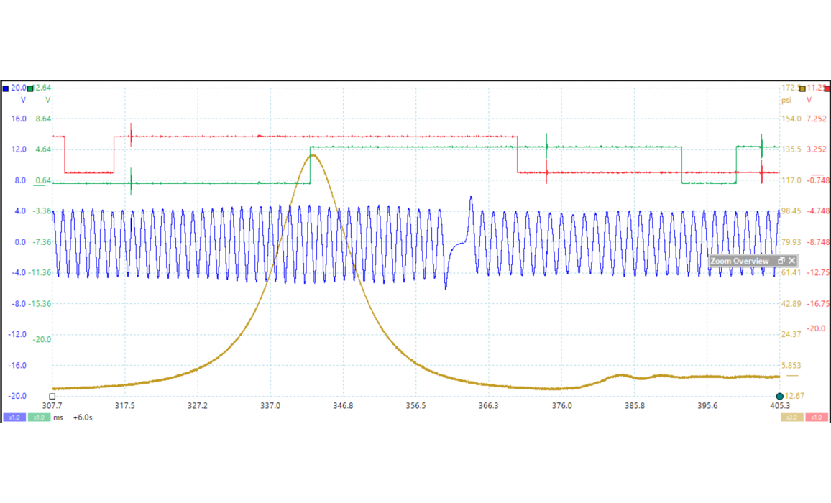Close the Zoom Overview panel
Image resolution: width=831 pixels, height=503 pixels.
791,261
